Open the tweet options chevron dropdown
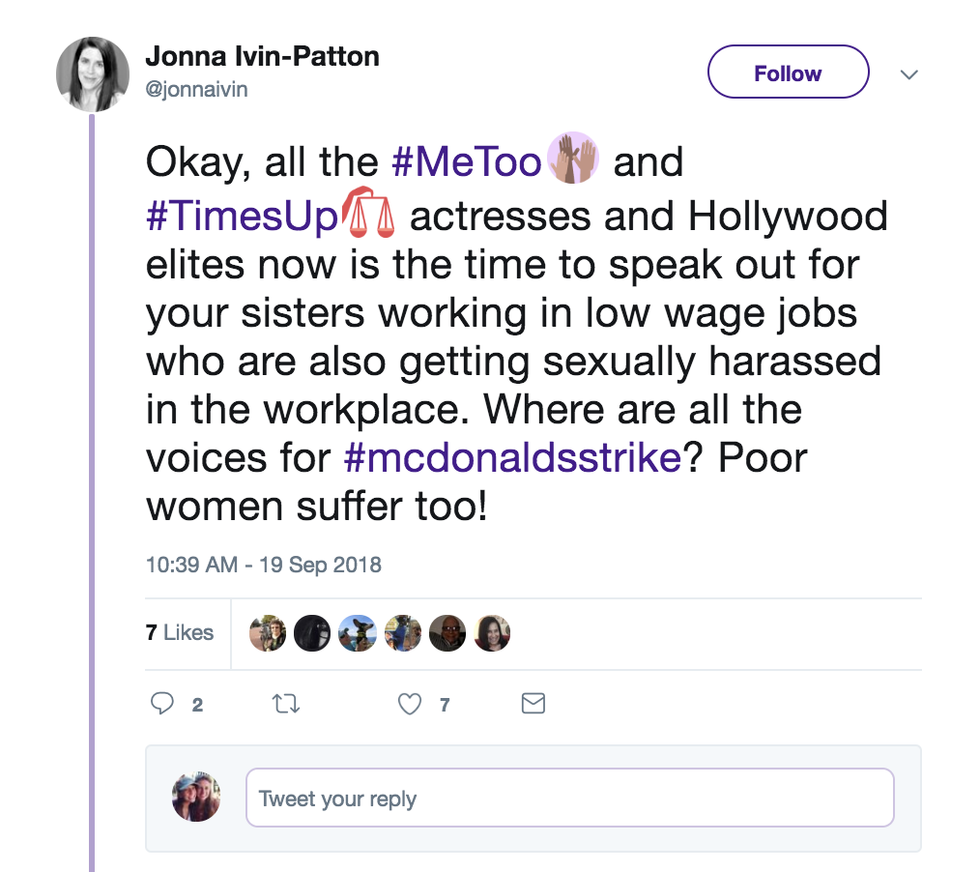 (x=908, y=74)
